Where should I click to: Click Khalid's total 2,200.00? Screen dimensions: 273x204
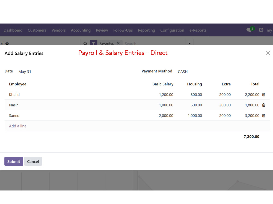(252, 95)
